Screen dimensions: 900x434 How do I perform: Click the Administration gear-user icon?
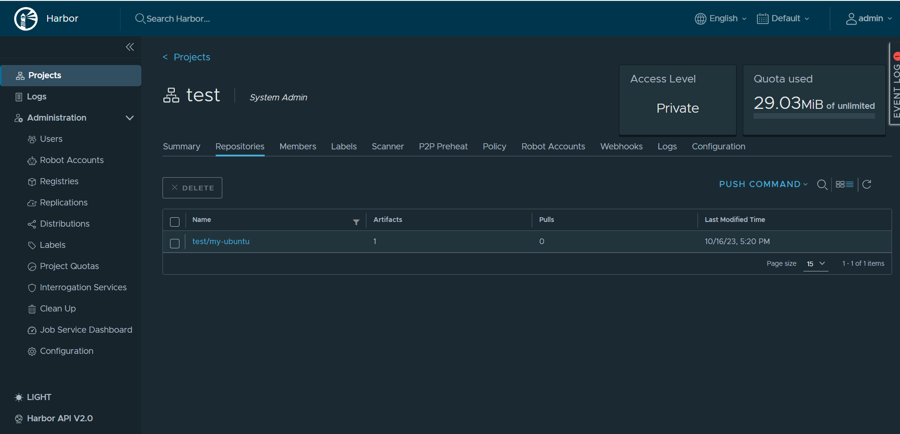pyautogui.click(x=19, y=118)
